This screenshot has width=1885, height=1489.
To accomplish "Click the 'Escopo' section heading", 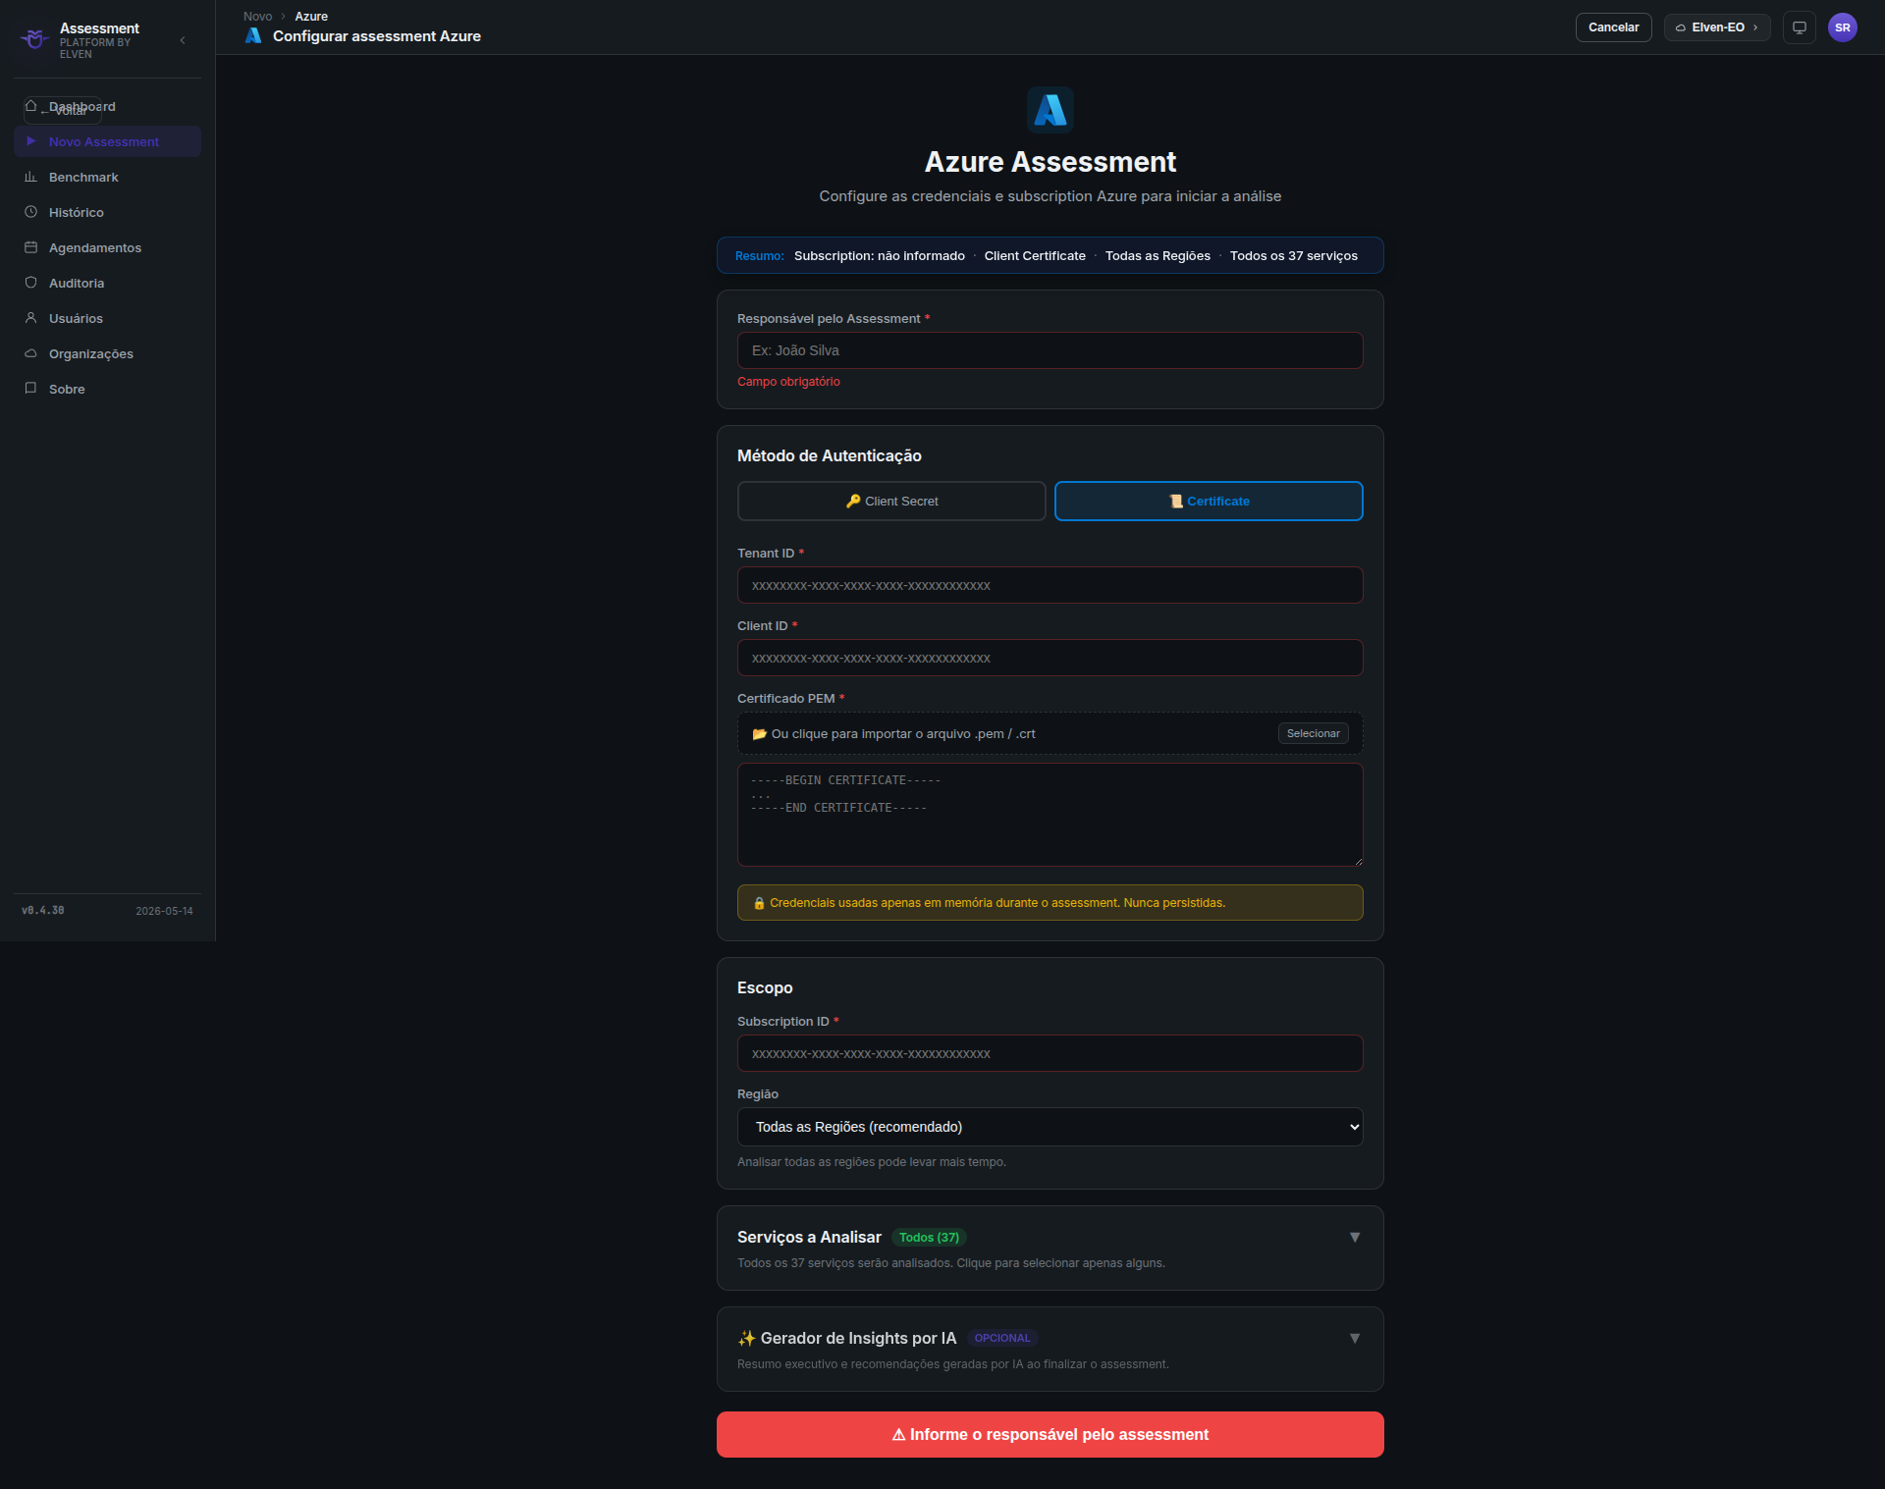I will 764,988.
